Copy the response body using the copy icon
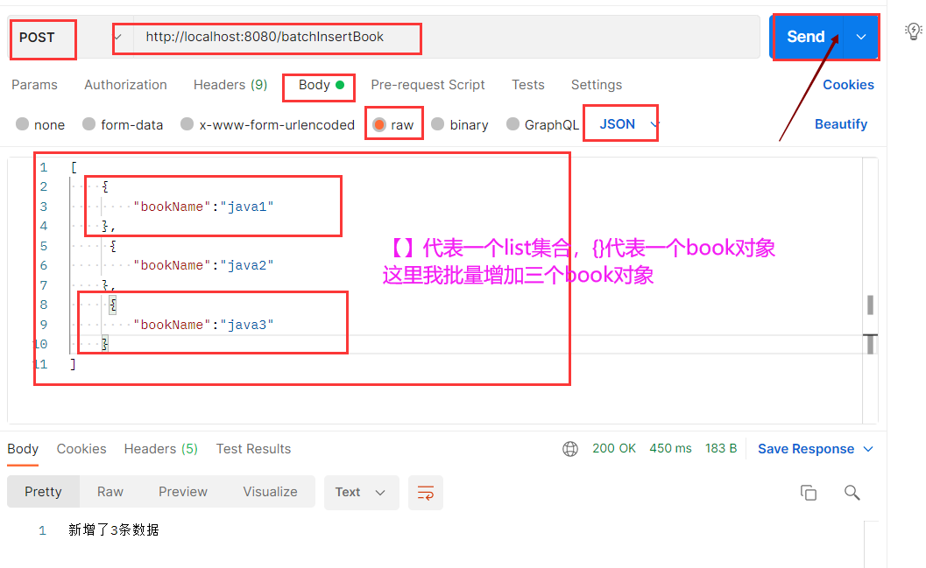This screenshot has height=568, width=926. coord(808,492)
